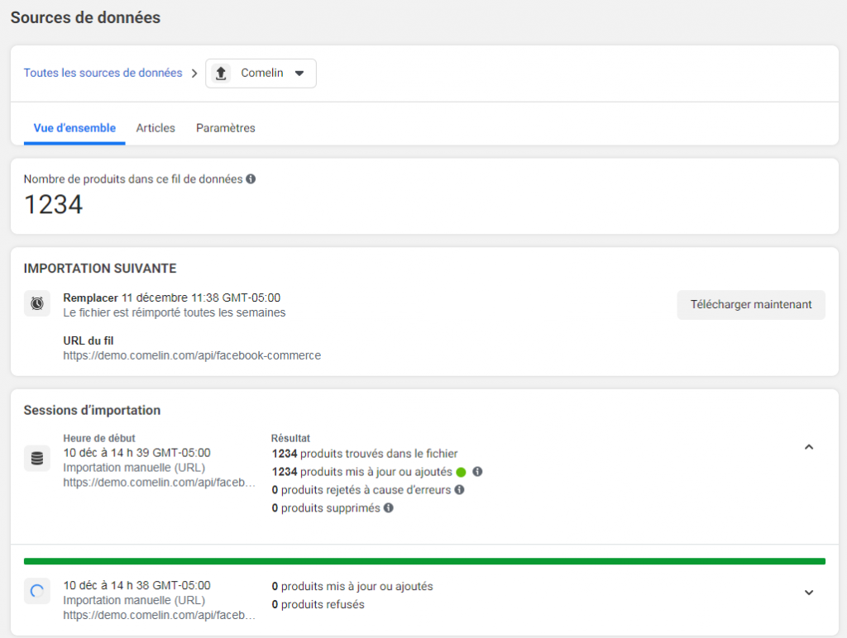Click the Sessions d'importation heading
Screen dimensions: 847x638
point(92,410)
